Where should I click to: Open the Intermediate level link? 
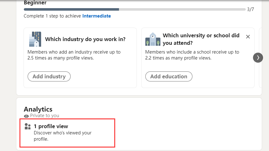coord(96,16)
